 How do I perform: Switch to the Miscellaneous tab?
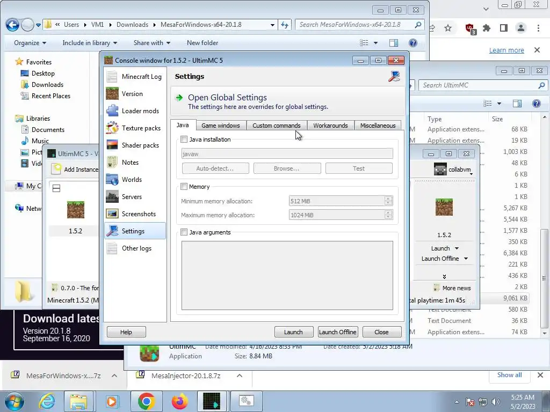point(378,126)
